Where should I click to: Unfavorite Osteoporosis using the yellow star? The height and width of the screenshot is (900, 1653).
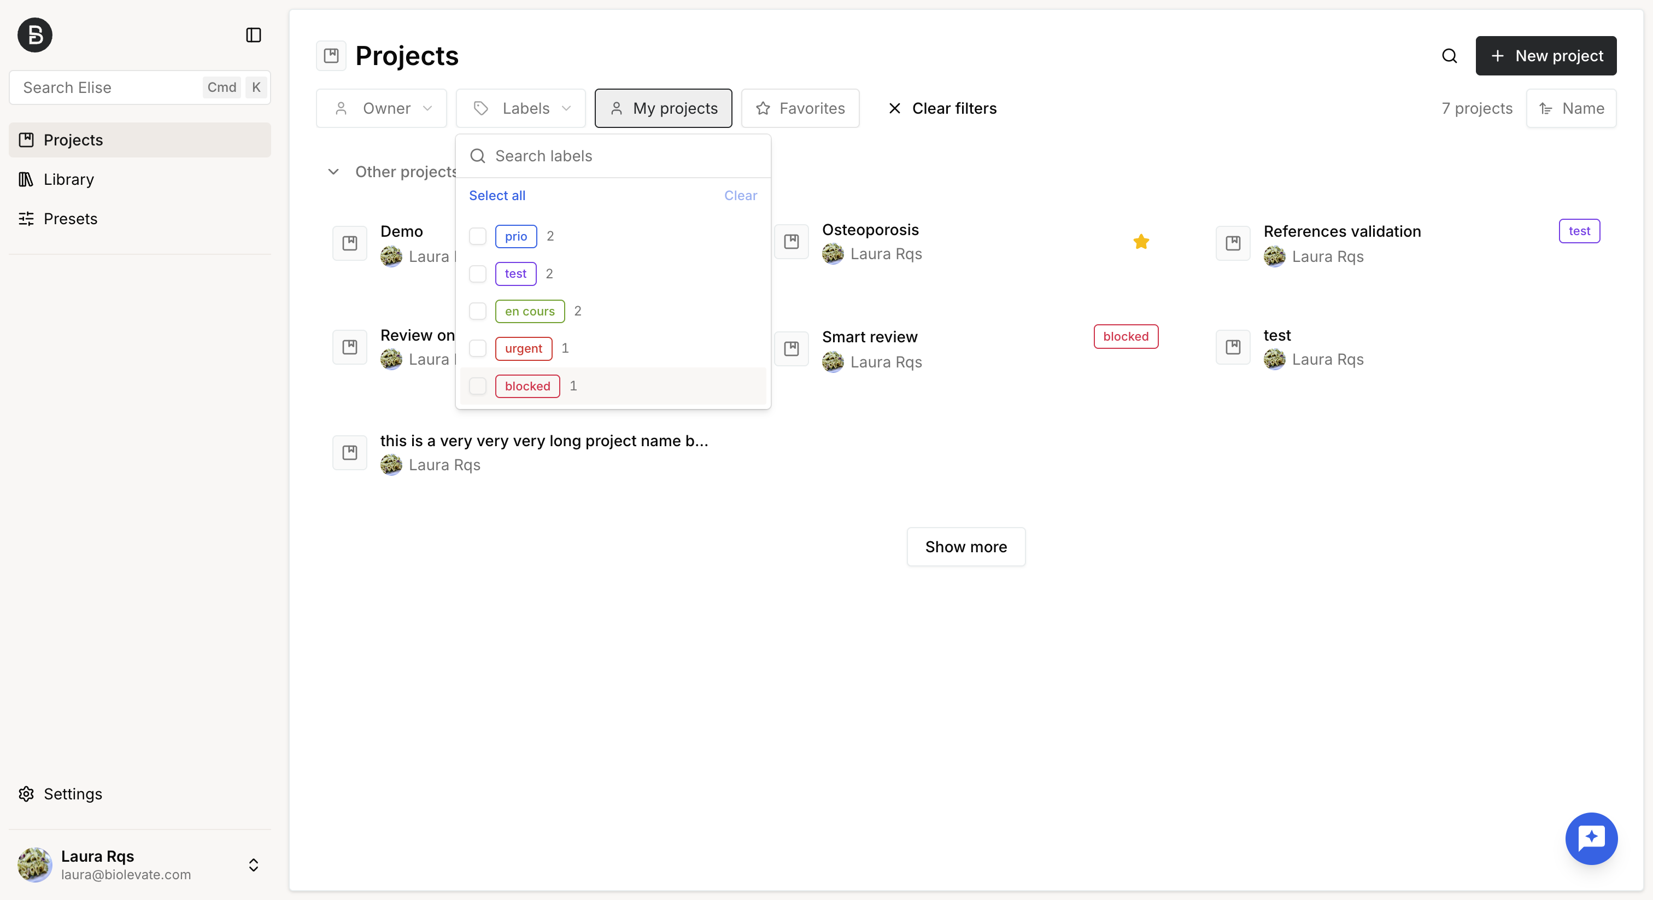tap(1141, 242)
